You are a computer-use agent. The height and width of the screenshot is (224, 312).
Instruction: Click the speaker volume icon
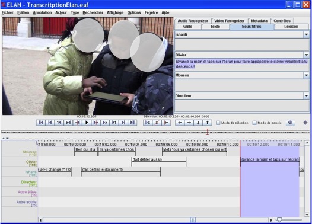tap(290, 123)
